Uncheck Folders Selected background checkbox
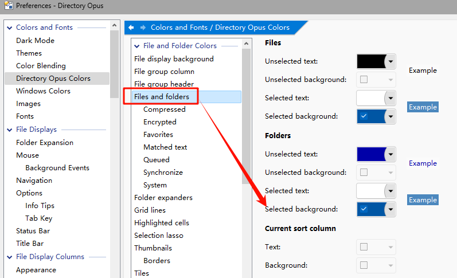The image size is (457, 278). (x=364, y=209)
